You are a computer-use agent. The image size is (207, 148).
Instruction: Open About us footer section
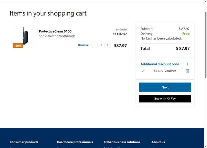pyautogui.click(x=158, y=142)
